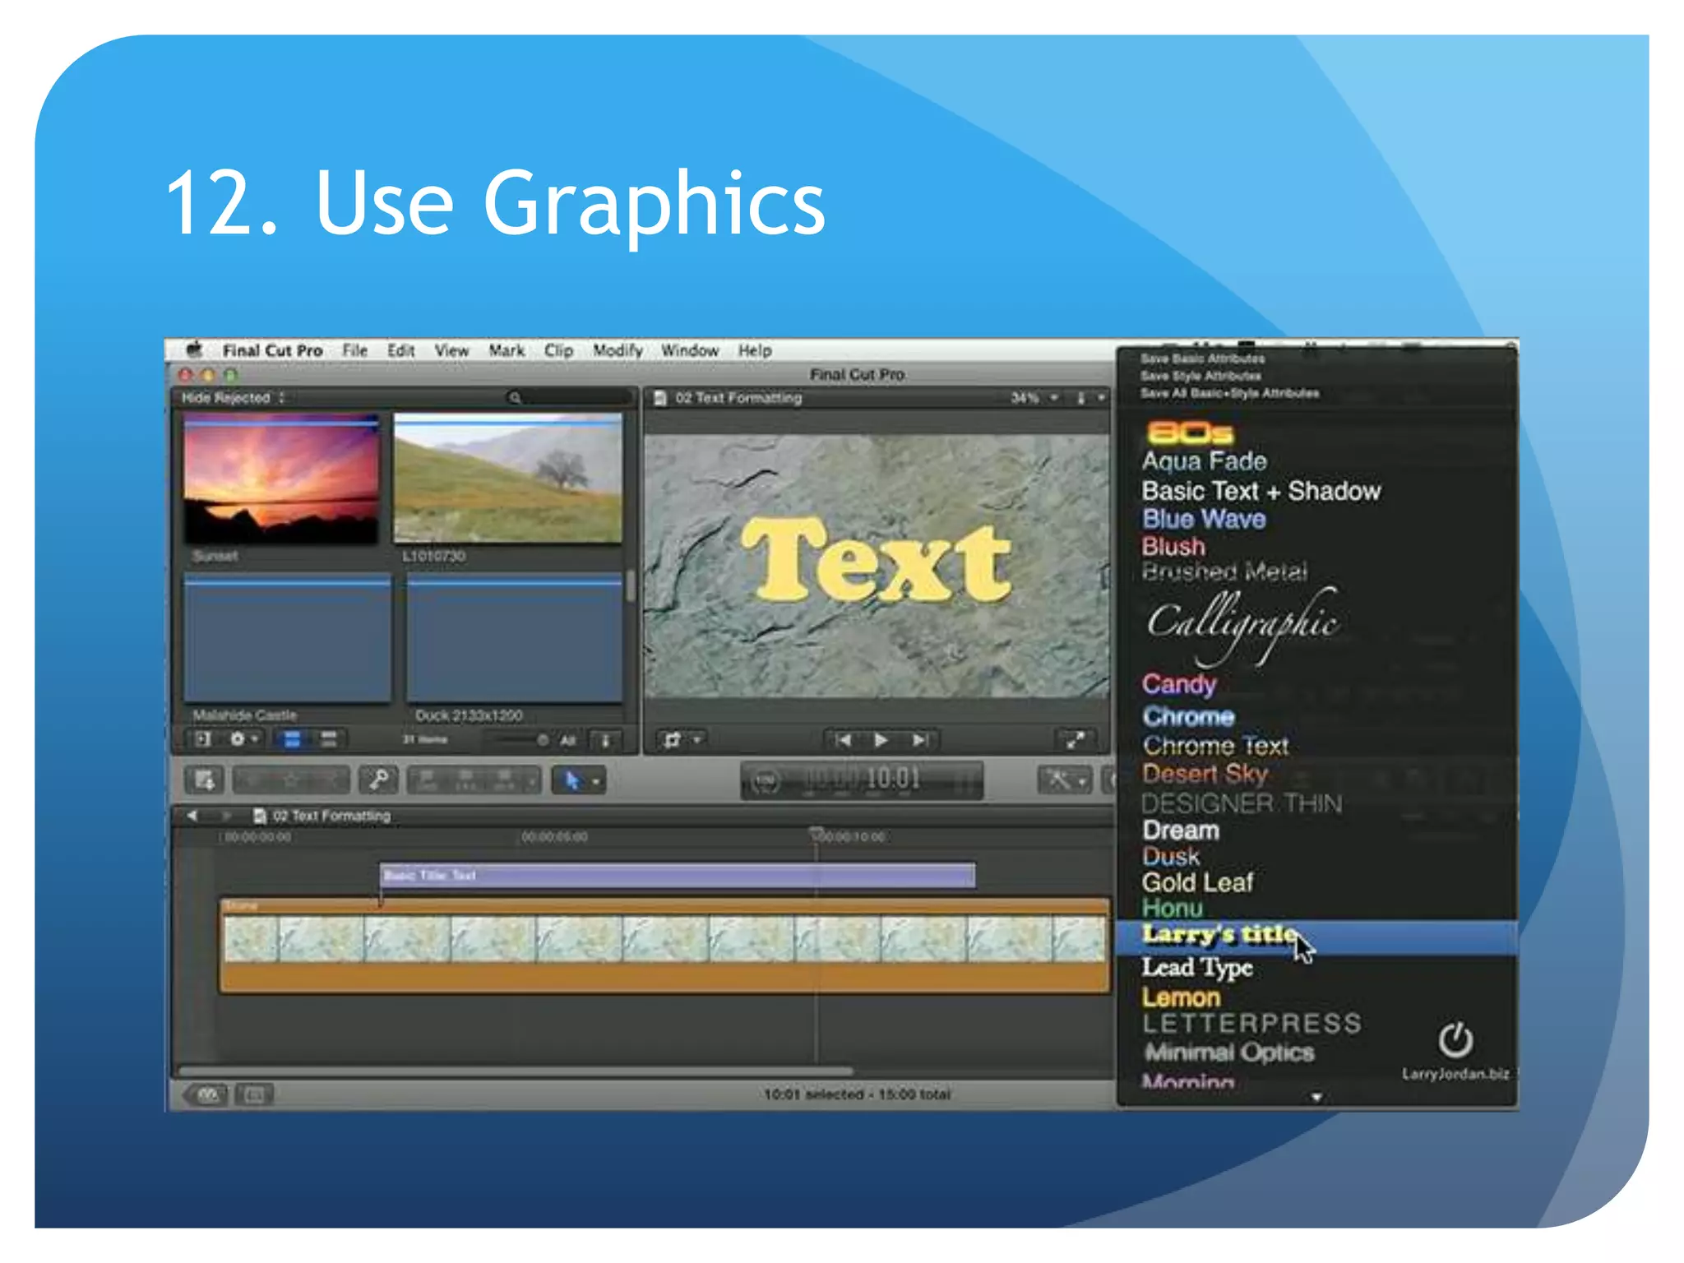Viewport: 1684px width, 1263px height.
Task: Open the enhancements magic wand menu
Action: click(x=1065, y=780)
